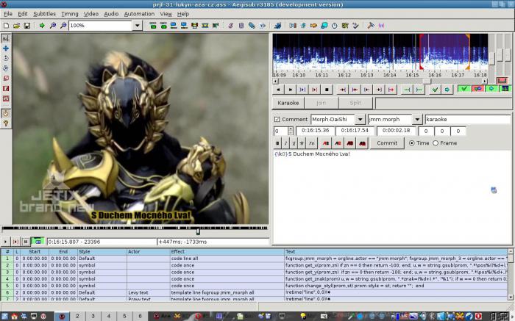Switch to workspace 2 in taskbar
This screenshot has width=515, height=321.
coord(77,316)
